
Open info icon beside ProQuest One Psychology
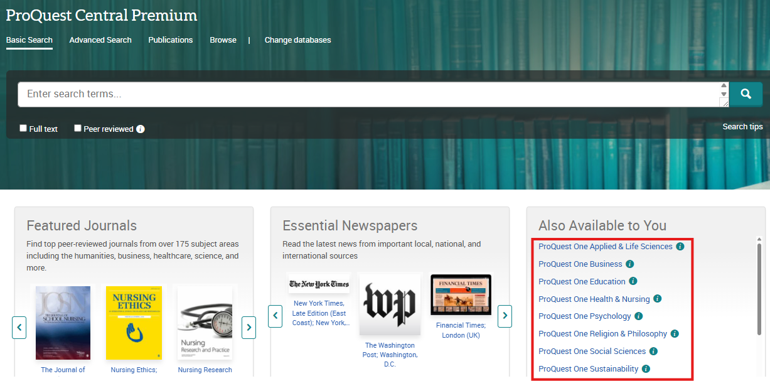pyautogui.click(x=639, y=316)
